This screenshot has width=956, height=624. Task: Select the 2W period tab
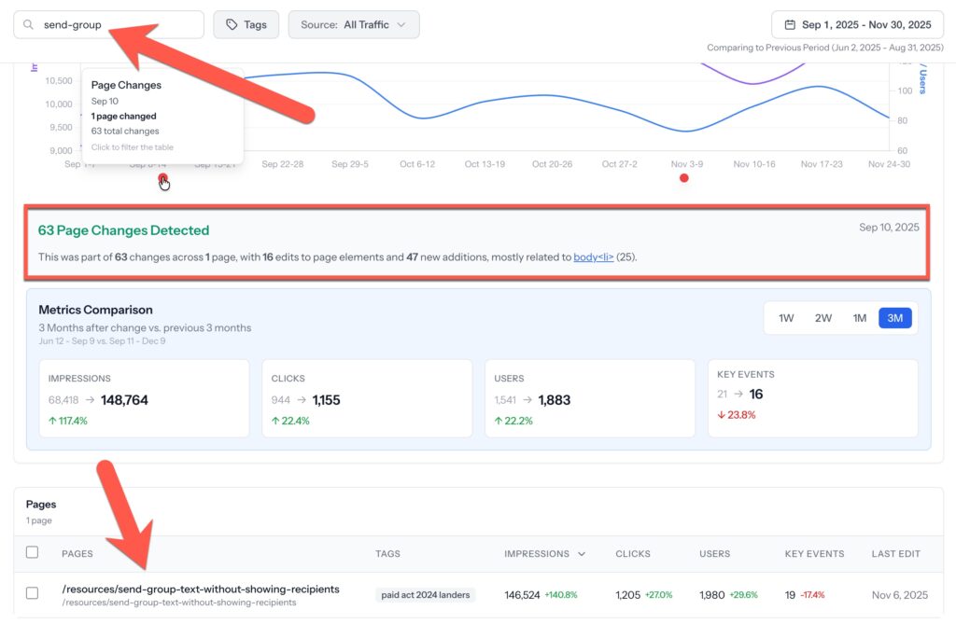click(822, 317)
